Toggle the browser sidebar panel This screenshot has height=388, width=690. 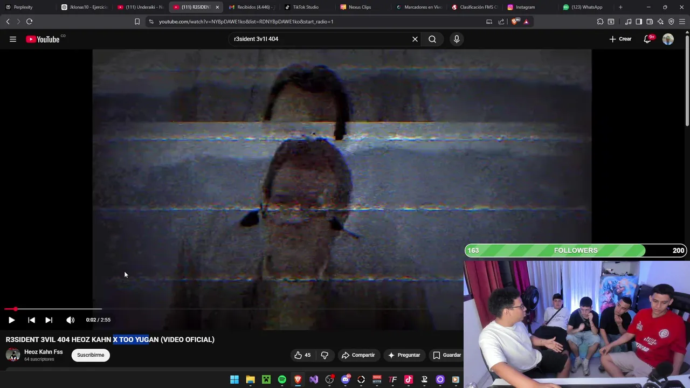tap(639, 22)
